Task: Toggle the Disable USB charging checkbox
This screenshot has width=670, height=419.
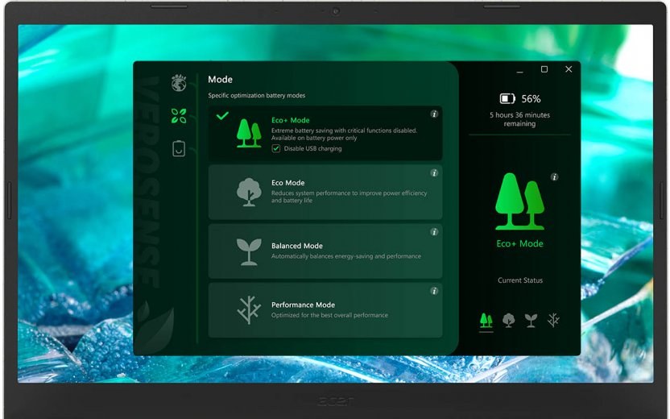Action: point(276,148)
